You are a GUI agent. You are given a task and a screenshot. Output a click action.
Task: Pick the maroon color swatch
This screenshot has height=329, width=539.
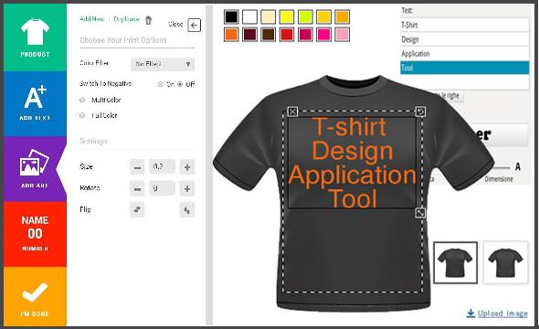249,35
